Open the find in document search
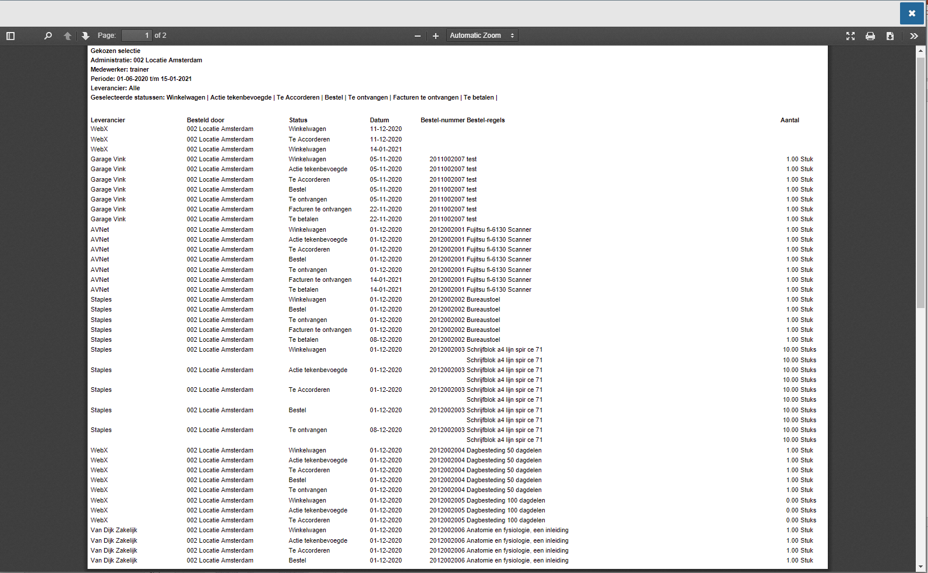Viewport: 928px width, 573px height. 48,36
